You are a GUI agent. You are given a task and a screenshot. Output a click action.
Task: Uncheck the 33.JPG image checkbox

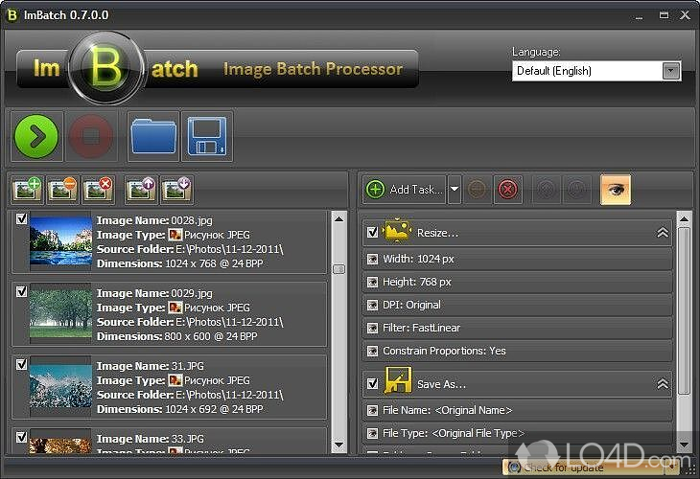tap(21, 437)
